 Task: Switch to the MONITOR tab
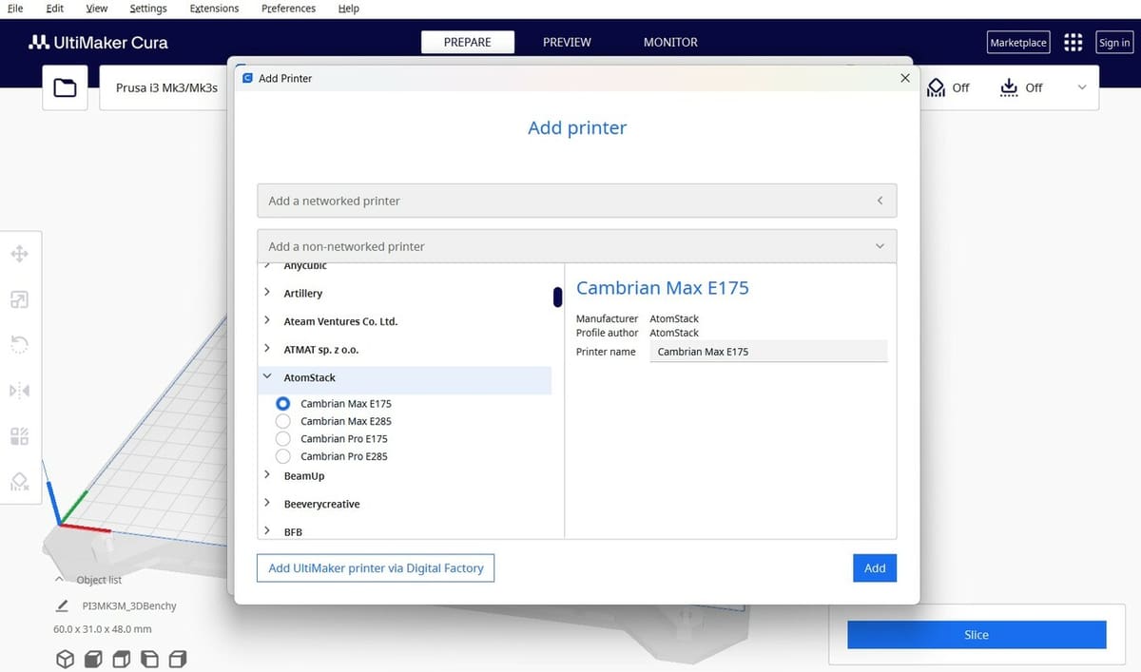[x=670, y=42]
